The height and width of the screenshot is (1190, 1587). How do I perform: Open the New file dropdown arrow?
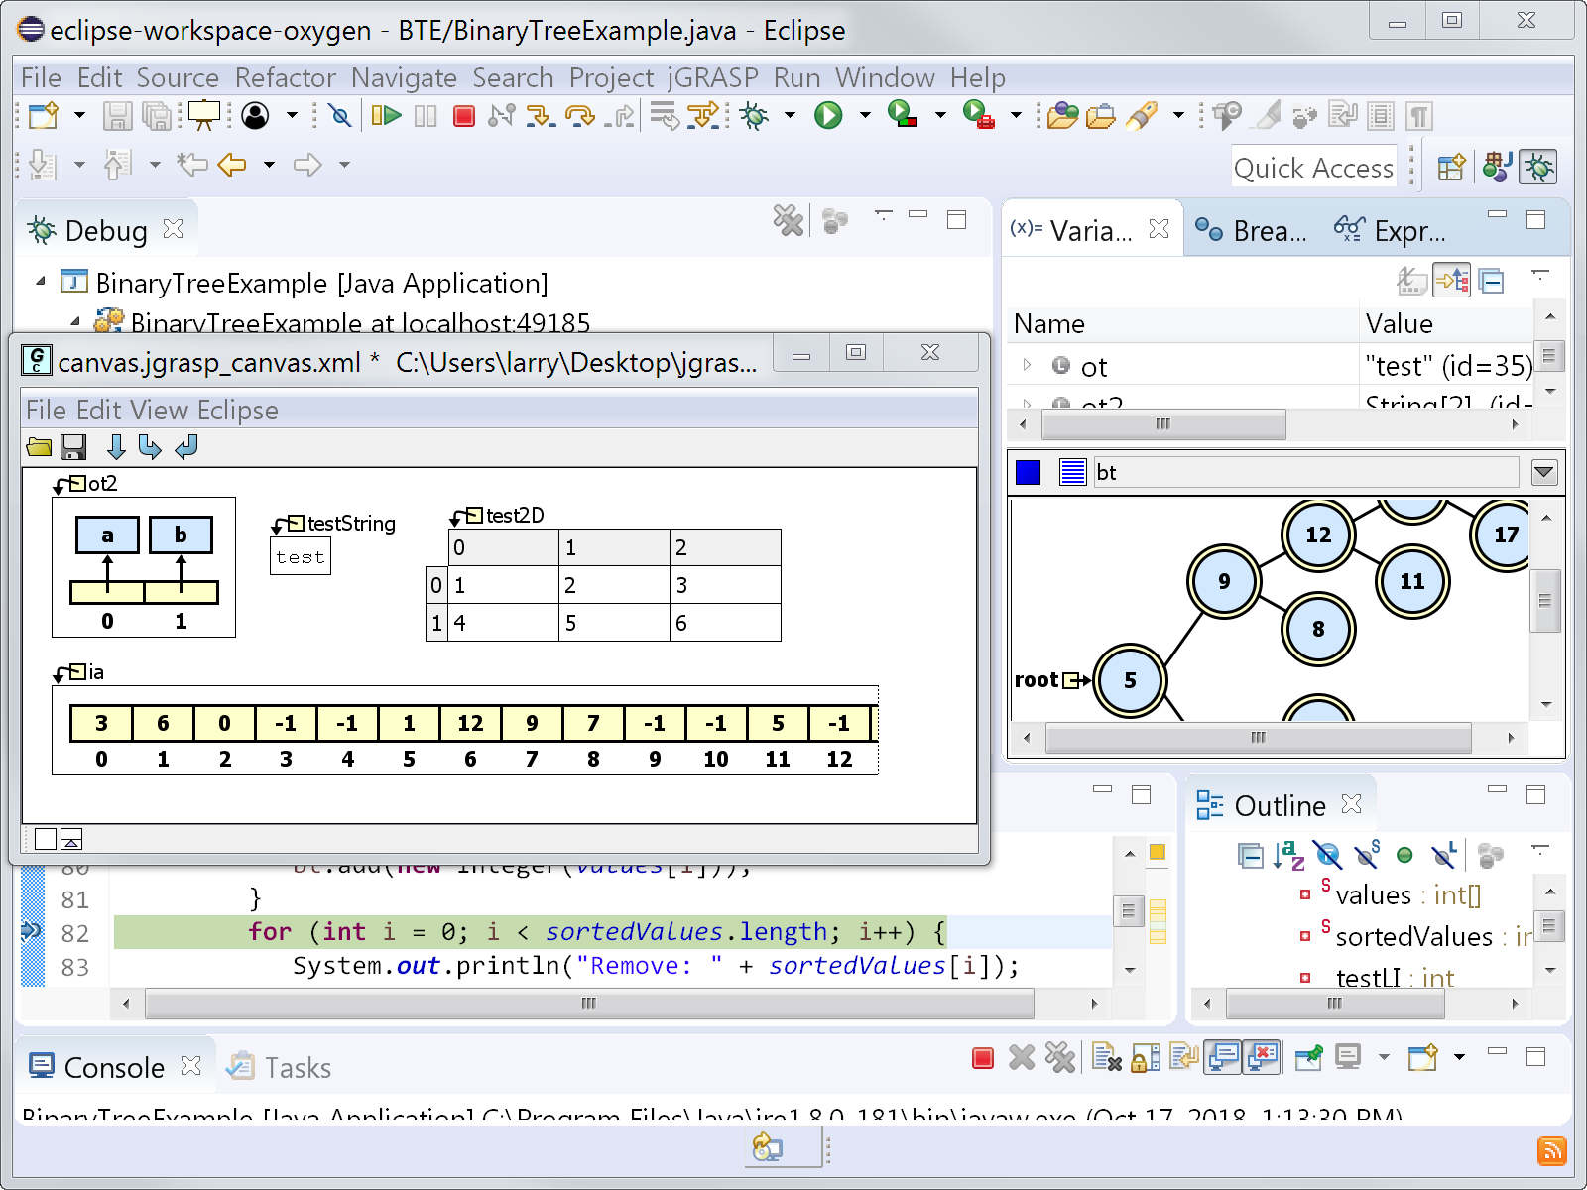79,116
